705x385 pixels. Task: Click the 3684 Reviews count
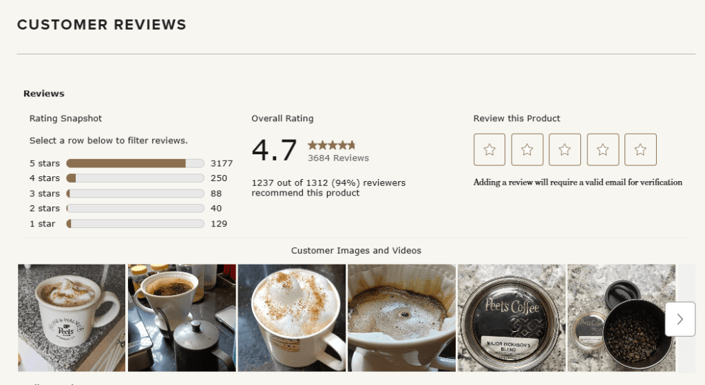[x=338, y=158]
